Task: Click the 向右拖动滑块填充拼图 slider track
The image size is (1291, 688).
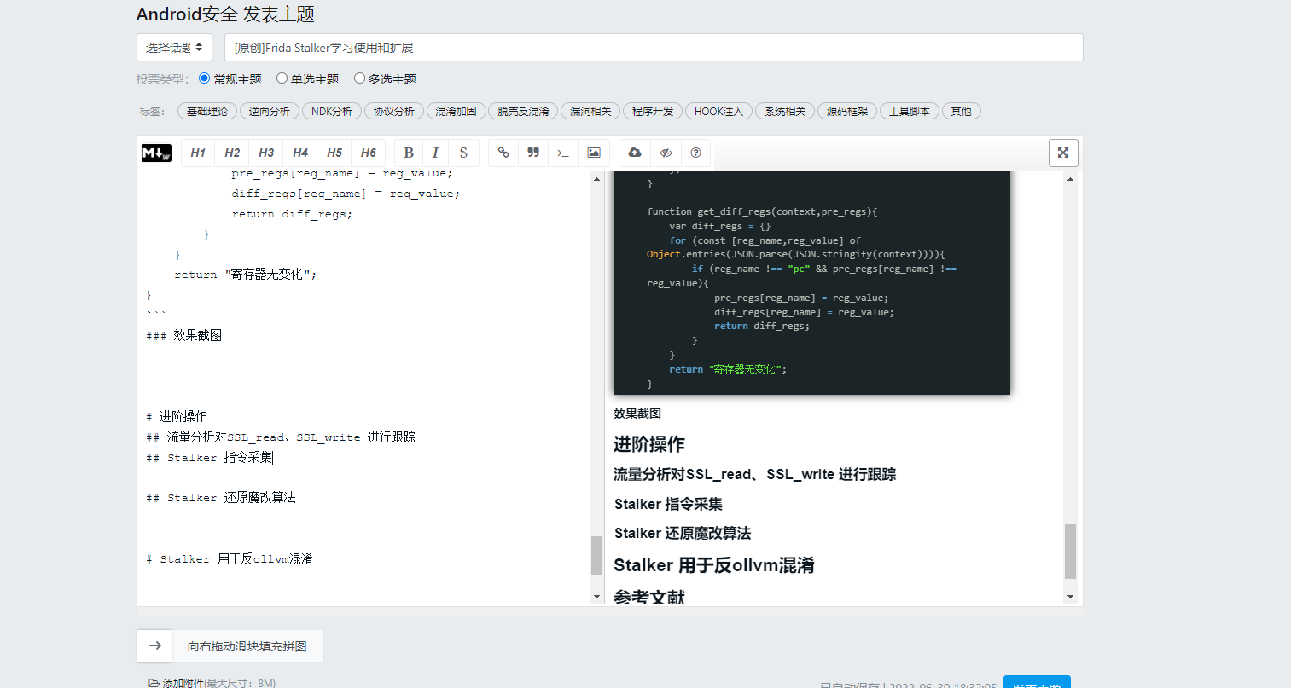Action: coord(247,646)
